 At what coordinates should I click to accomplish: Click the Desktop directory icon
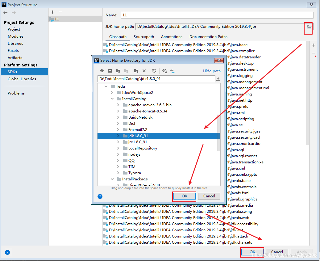click(110, 71)
